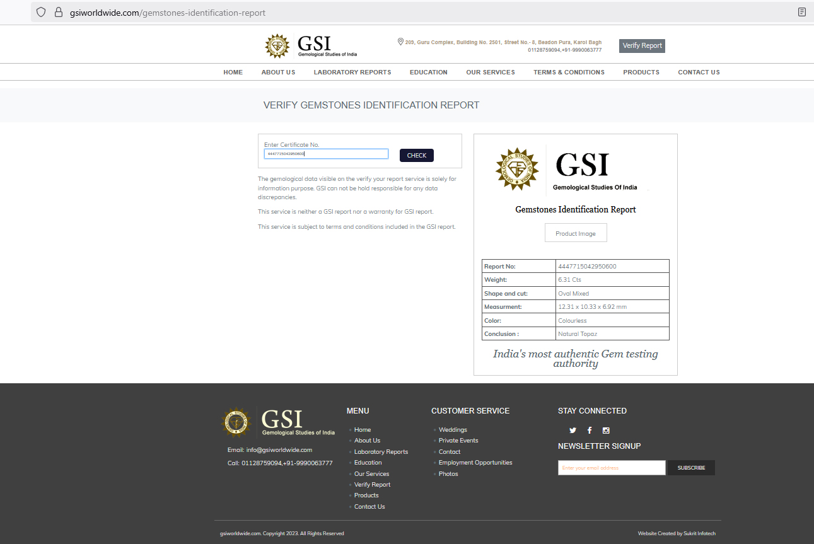Select weight value 6.31 Cts
Screen dimensions: 814x544
tap(569, 280)
